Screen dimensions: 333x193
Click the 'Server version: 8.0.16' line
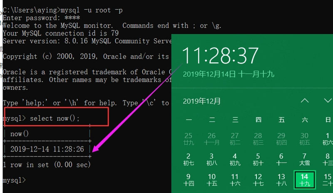[x=87, y=41]
